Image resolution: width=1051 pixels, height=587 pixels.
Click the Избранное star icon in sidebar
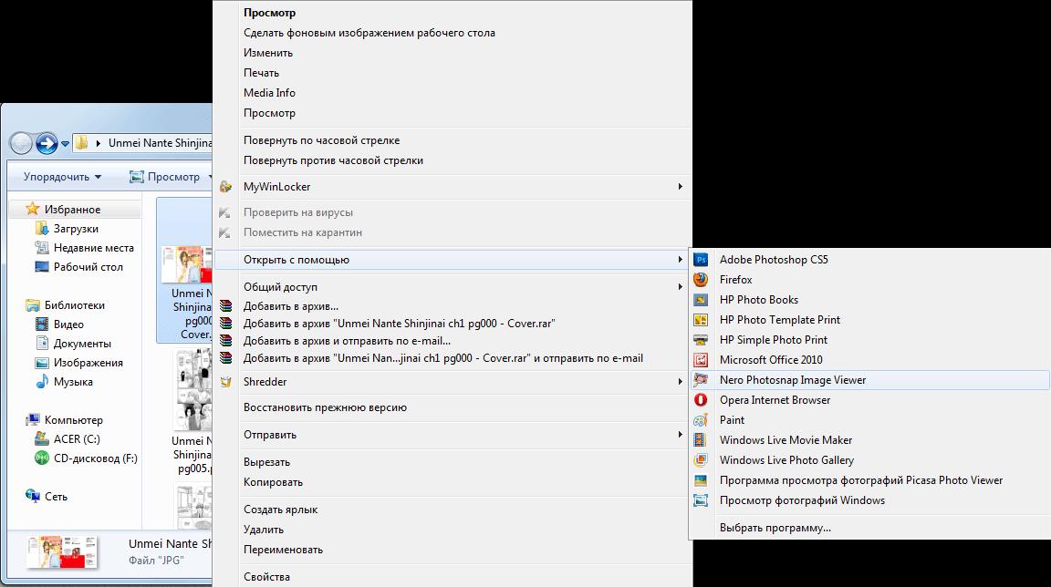[x=32, y=209]
